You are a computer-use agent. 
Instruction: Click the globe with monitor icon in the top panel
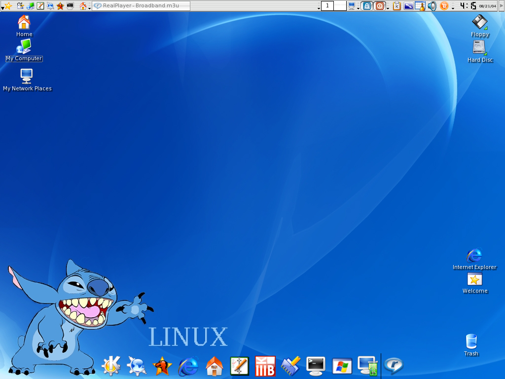[30, 5]
